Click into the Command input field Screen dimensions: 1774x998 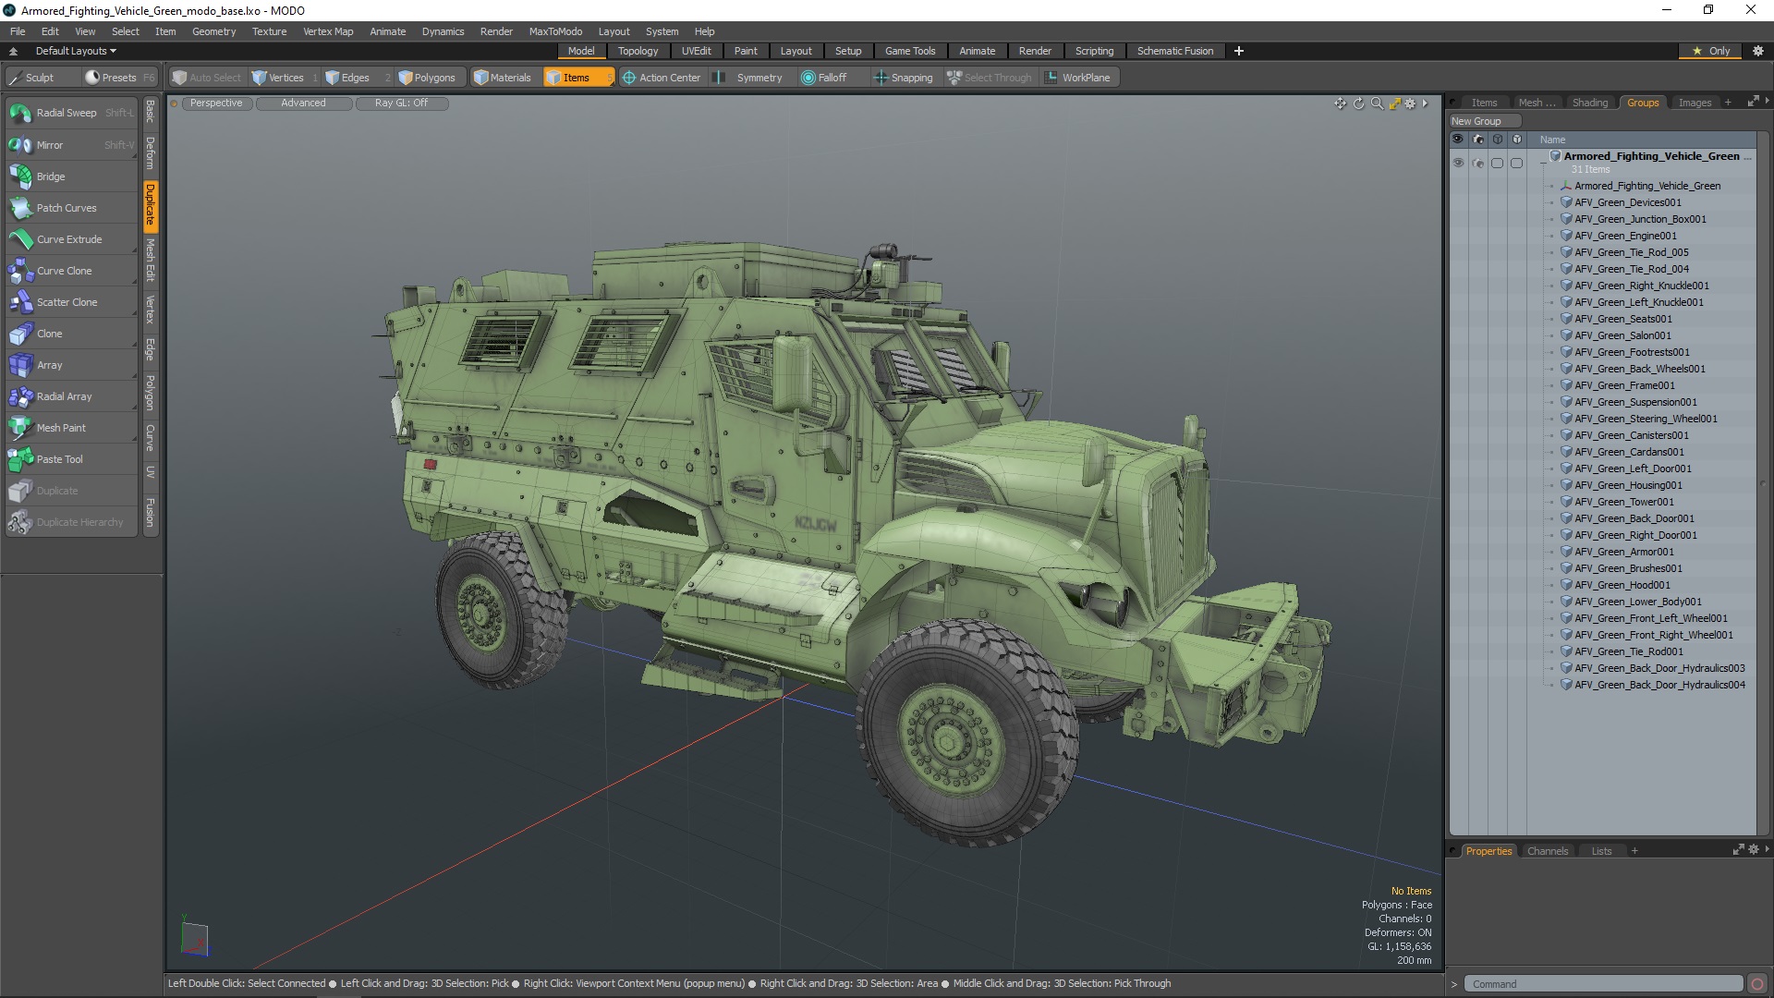(1603, 984)
